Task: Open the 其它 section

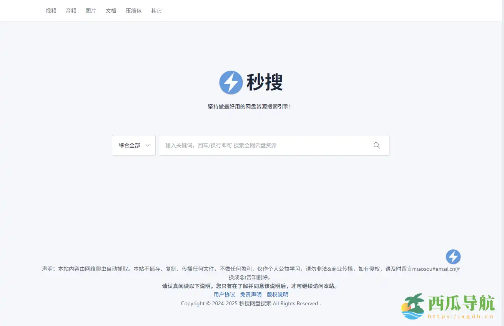Action: click(156, 11)
